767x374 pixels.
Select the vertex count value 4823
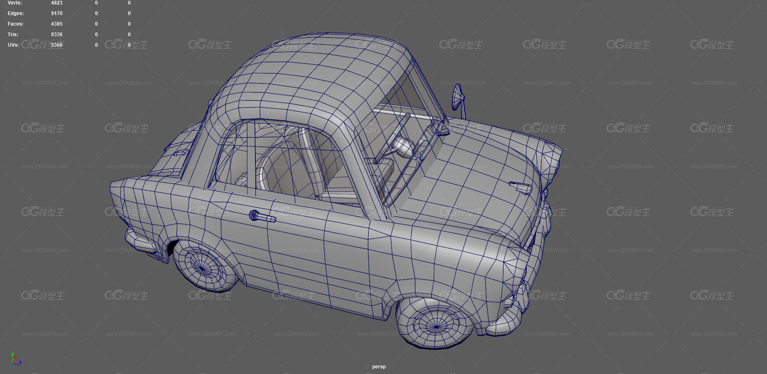point(57,3)
